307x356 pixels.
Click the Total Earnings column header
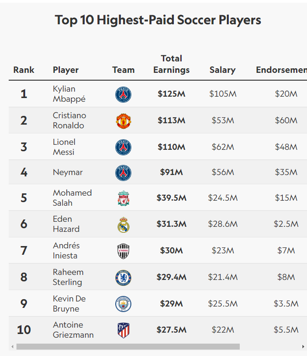point(172,64)
